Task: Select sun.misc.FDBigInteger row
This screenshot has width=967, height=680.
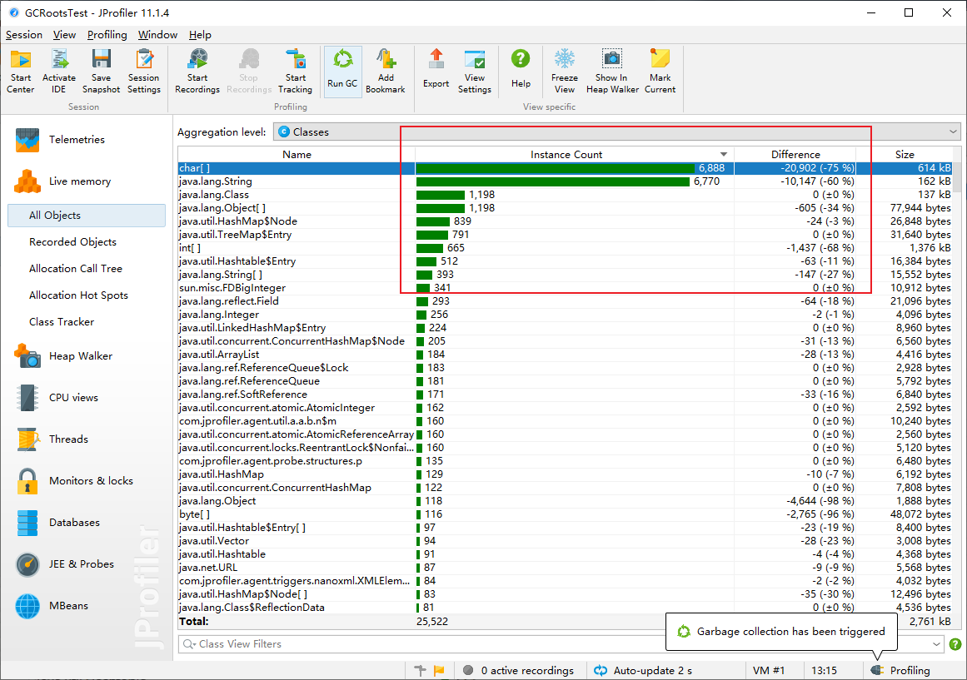Action: [x=565, y=288]
